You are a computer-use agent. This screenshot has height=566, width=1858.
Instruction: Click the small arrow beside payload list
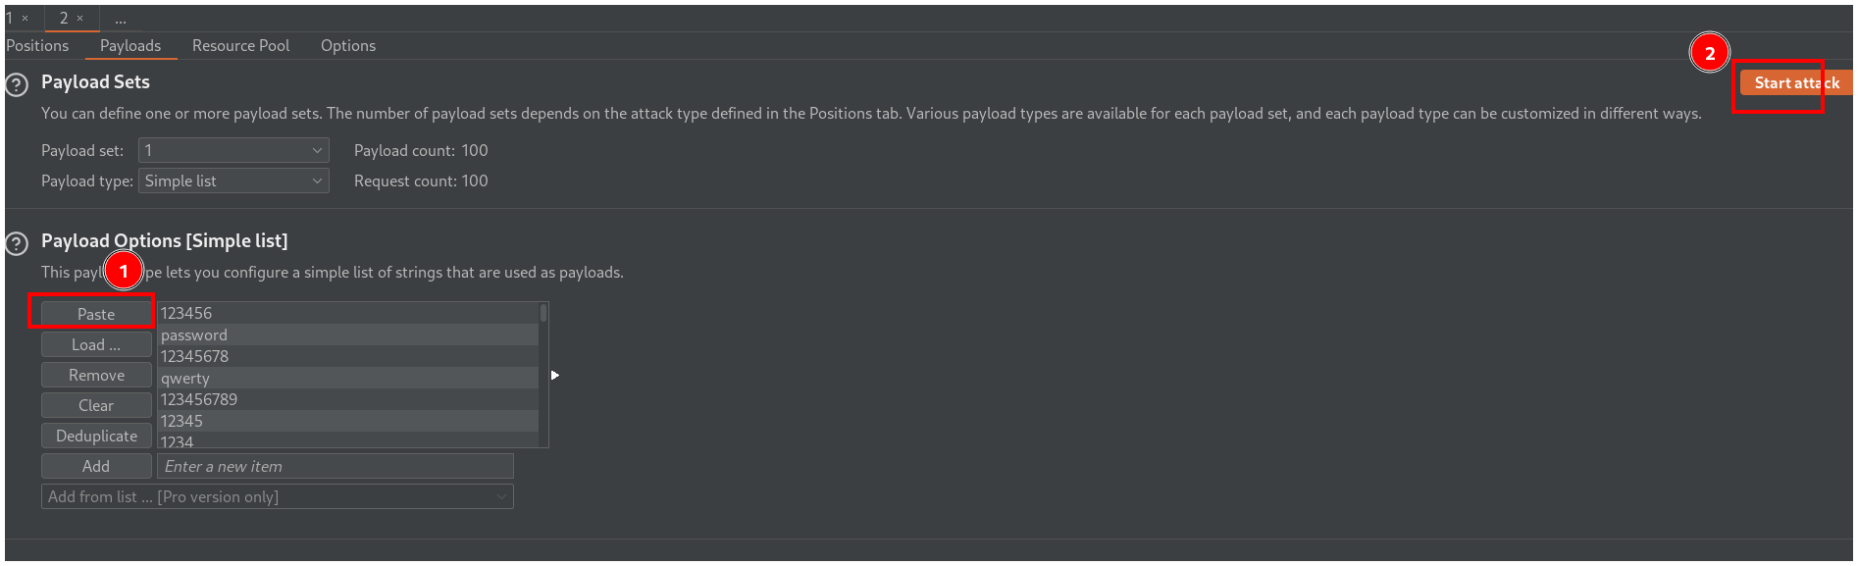pyautogui.click(x=555, y=375)
